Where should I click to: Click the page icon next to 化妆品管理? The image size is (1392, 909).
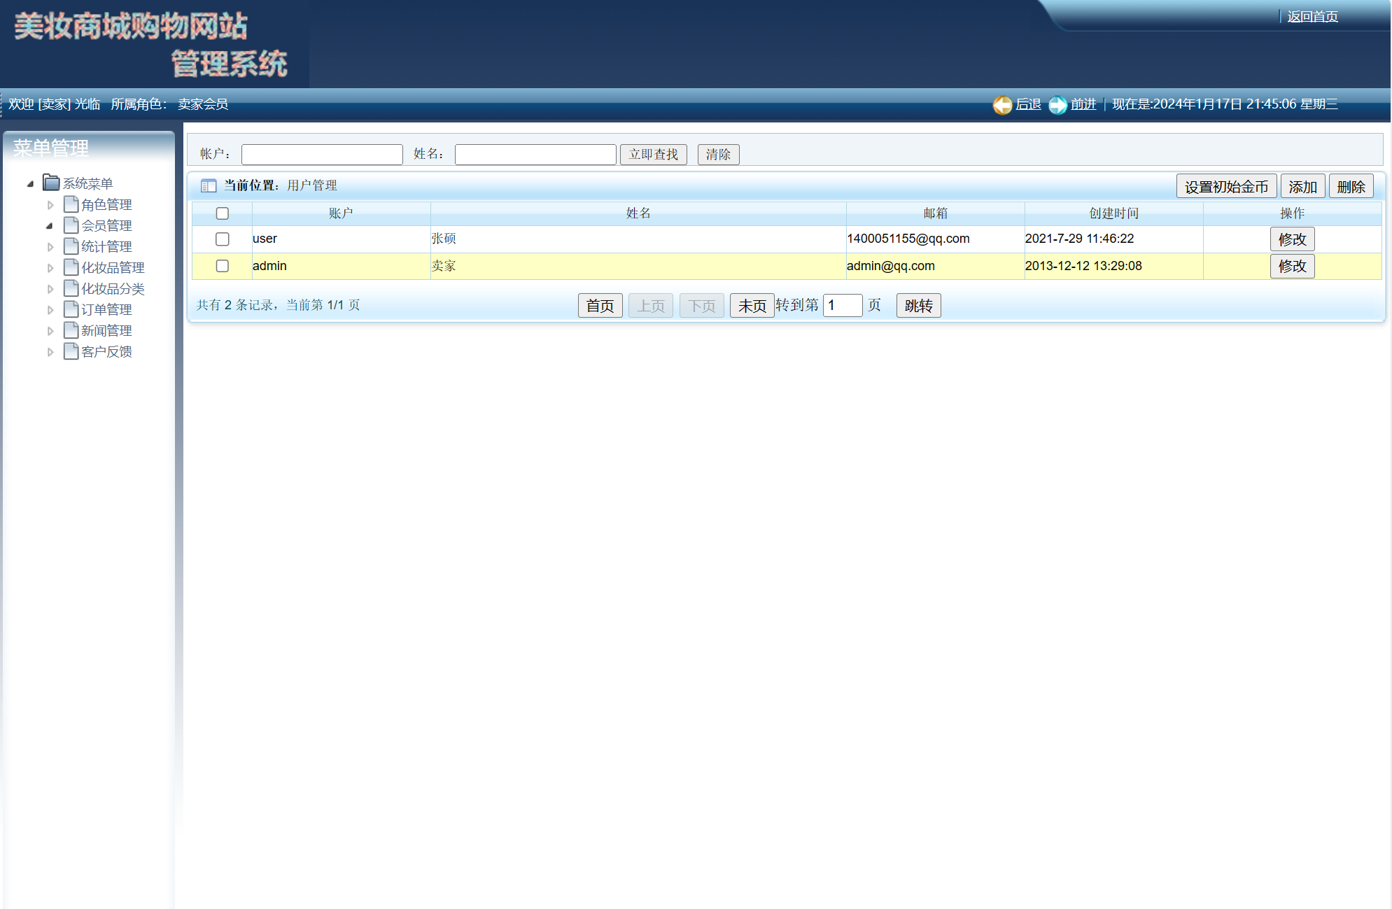click(x=71, y=267)
